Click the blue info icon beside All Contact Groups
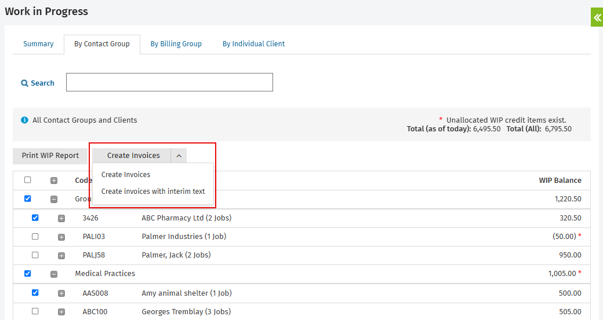 coord(24,120)
